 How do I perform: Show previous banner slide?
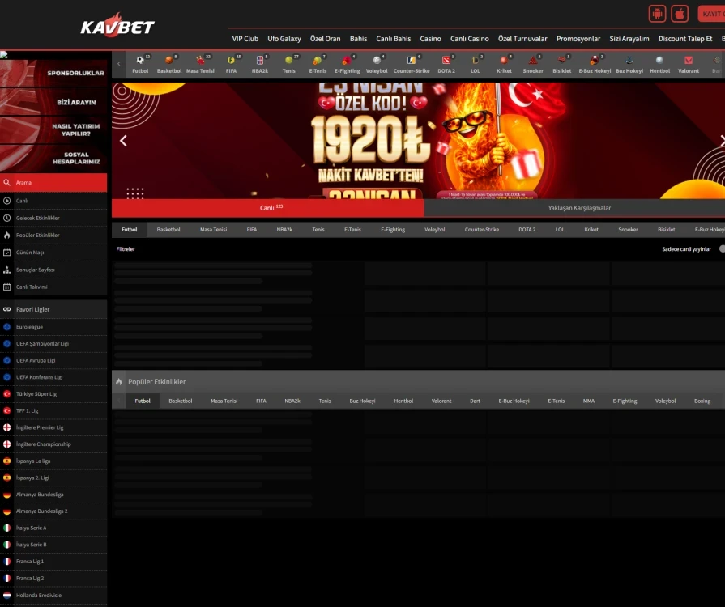point(123,141)
